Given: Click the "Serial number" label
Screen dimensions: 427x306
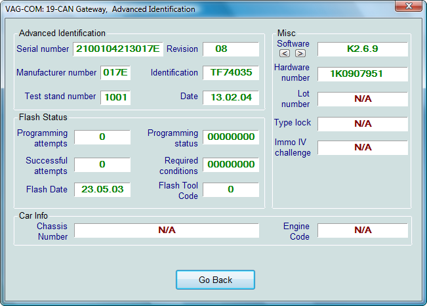Looking at the screenshot, I should pyautogui.click(x=43, y=49).
